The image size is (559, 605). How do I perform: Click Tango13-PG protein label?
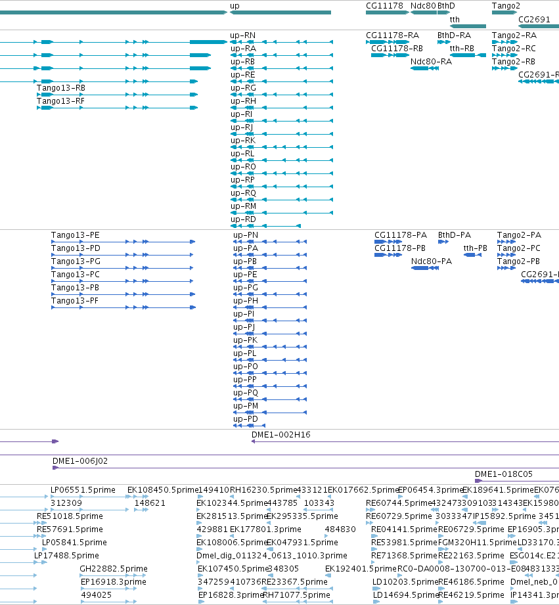tap(76, 261)
